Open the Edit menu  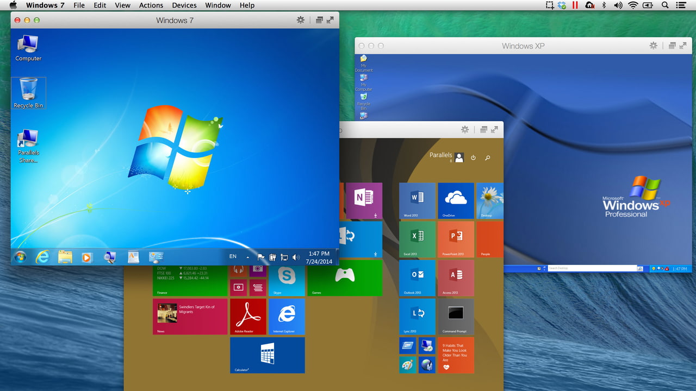[x=100, y=5]
